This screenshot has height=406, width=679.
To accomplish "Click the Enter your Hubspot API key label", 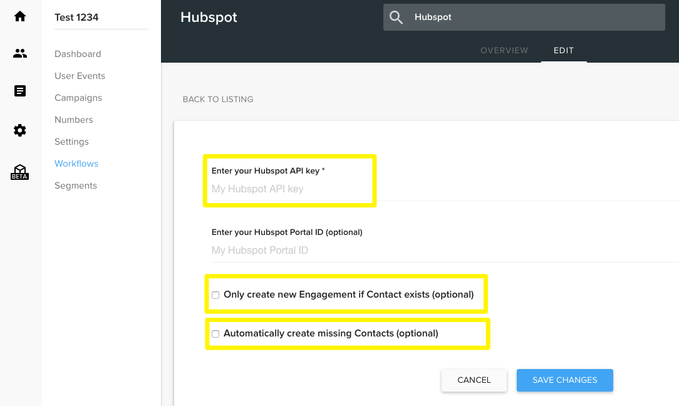I will click(268, 170).
